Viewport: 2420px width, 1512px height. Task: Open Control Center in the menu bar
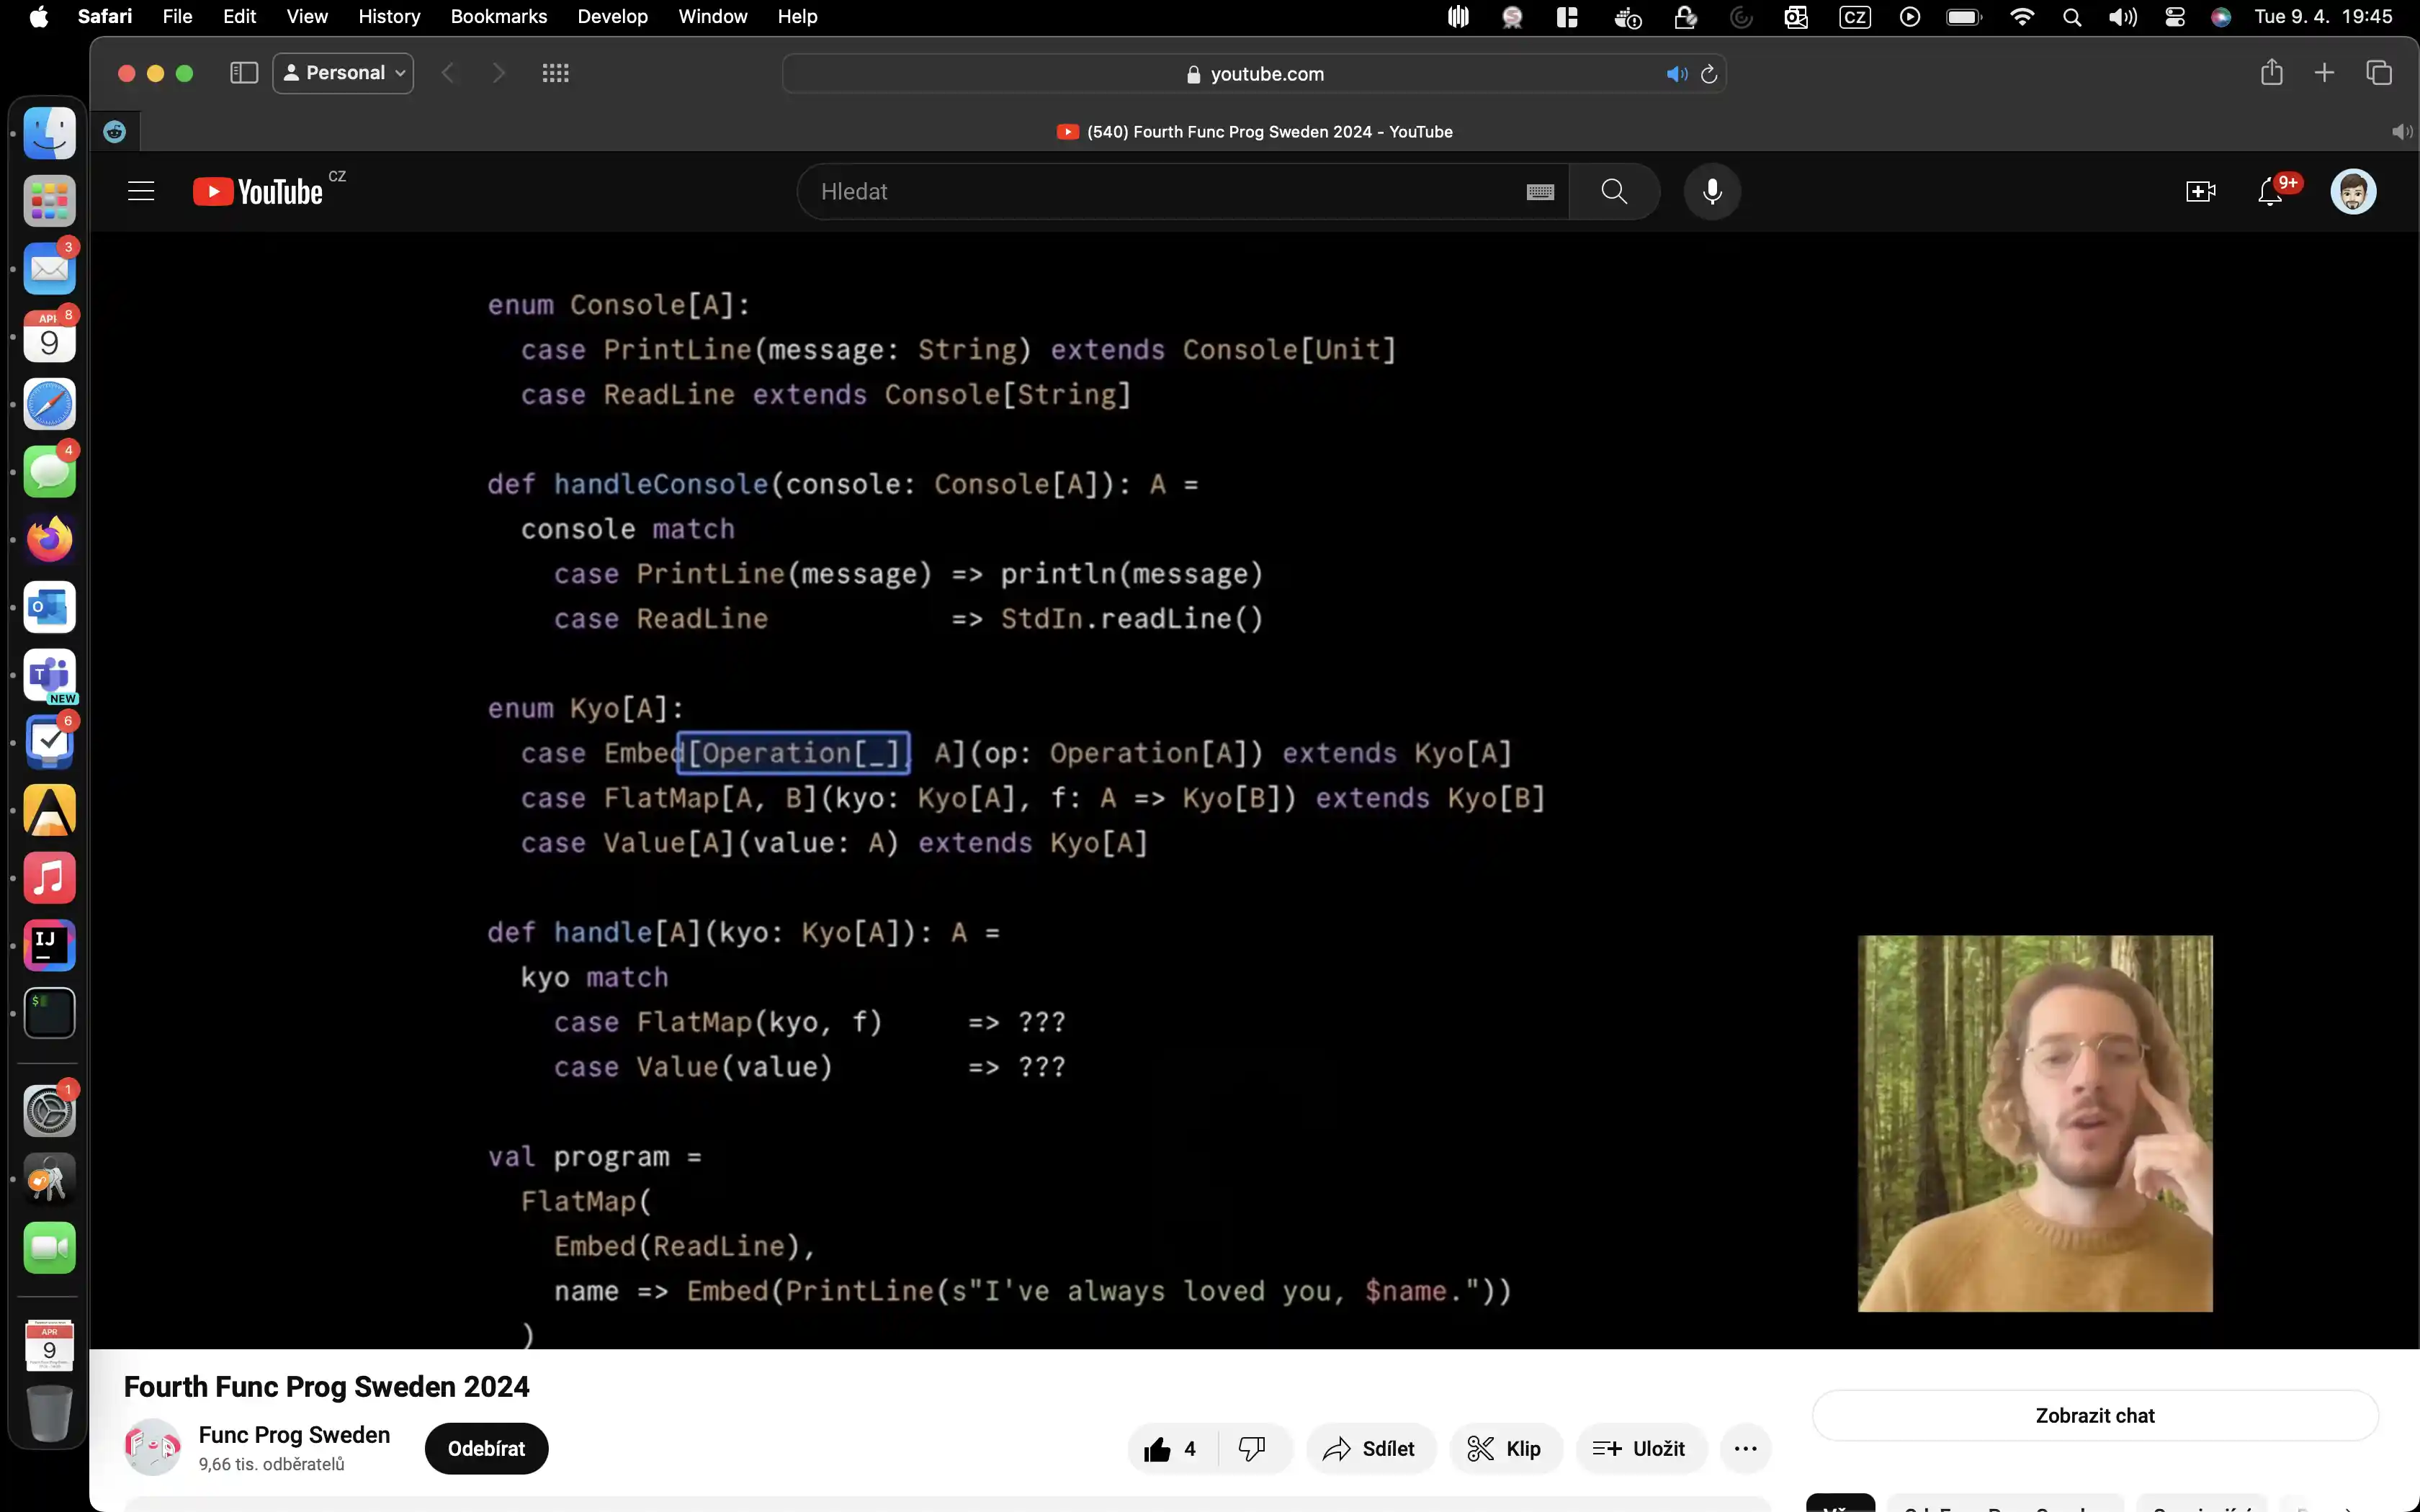pos(2174,17)
